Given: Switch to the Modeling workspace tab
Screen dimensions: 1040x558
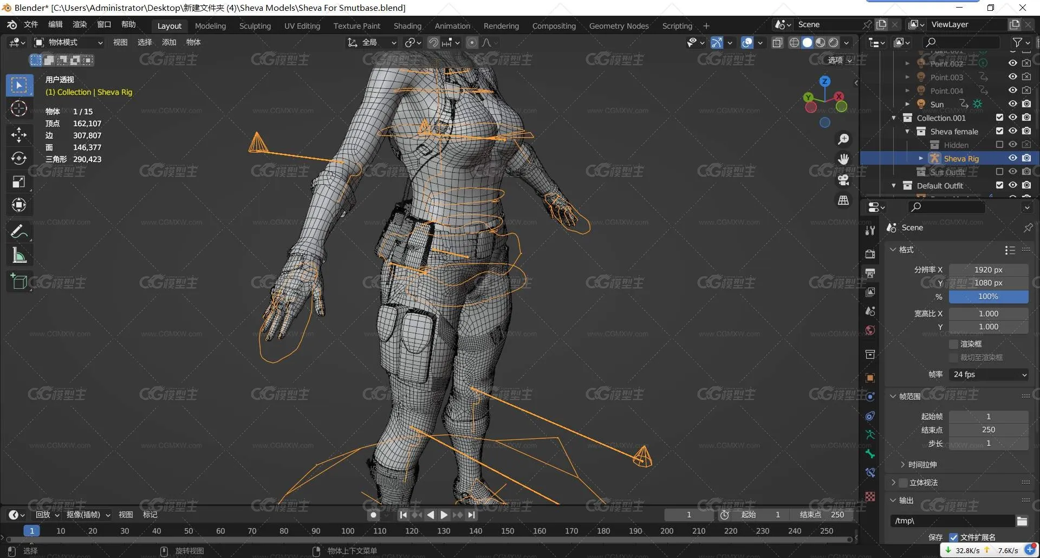Looking at the screenshot, I should tap(210, 26).
